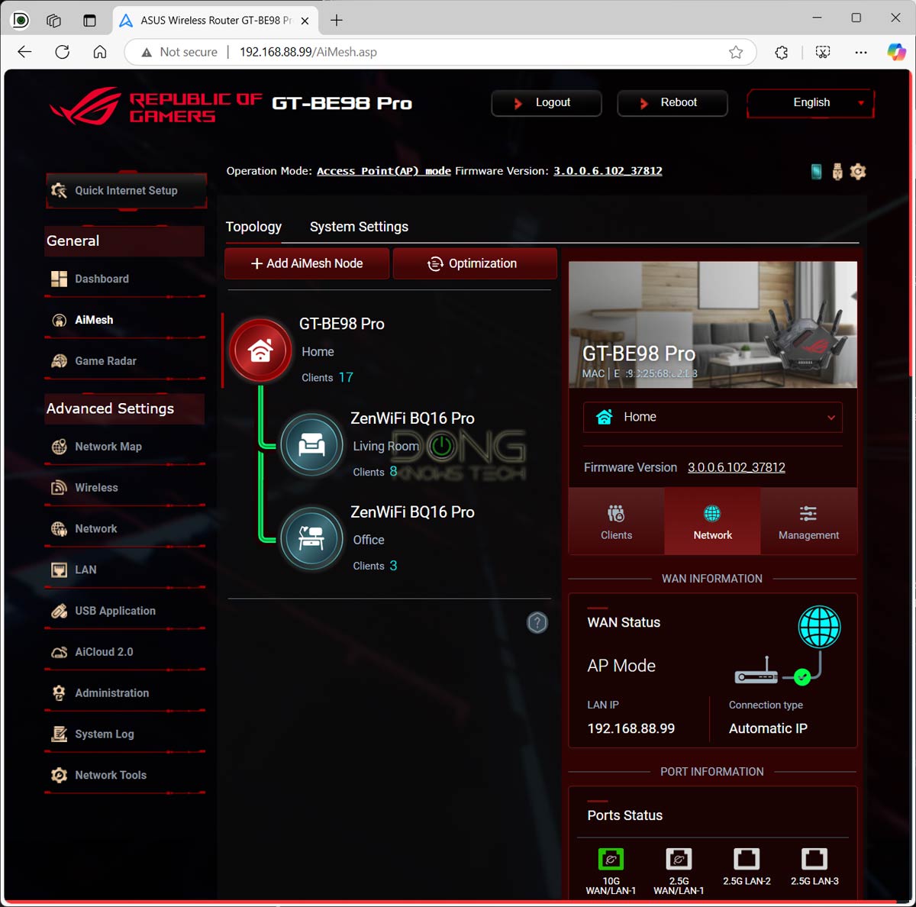Viewport: 916px width, 907px height.
Task: Click the mobile app status icon in header
Action: [816, 172]
